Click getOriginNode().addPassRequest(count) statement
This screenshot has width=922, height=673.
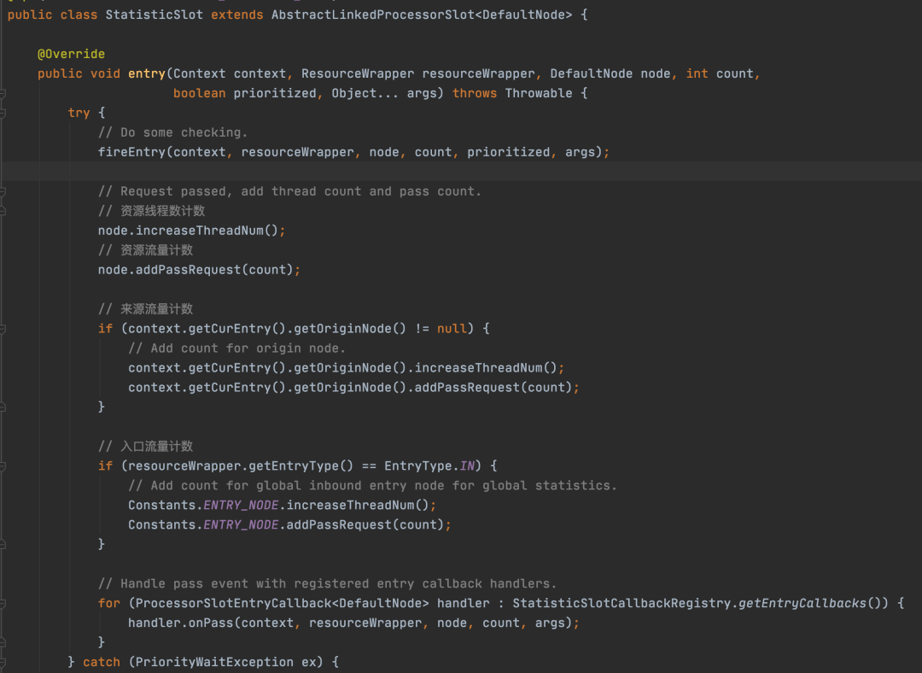[x=354, y=387]
